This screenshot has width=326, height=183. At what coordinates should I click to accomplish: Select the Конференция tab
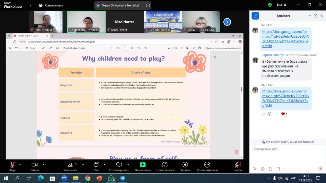pyautogui.click(x=51, y=5)
